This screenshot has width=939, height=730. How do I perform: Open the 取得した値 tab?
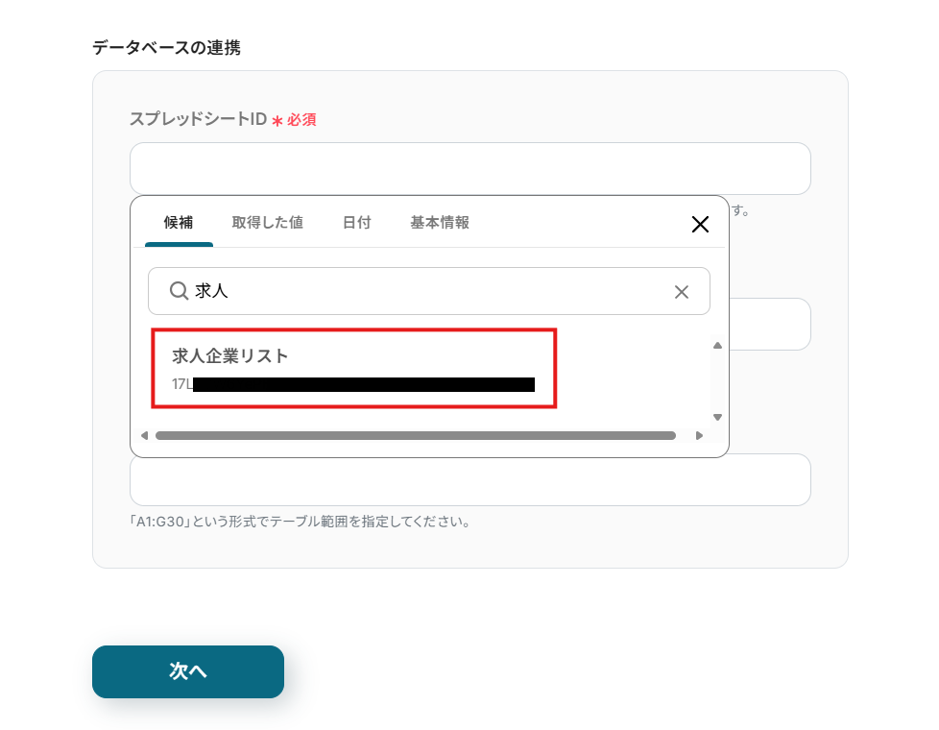(267, 223)
